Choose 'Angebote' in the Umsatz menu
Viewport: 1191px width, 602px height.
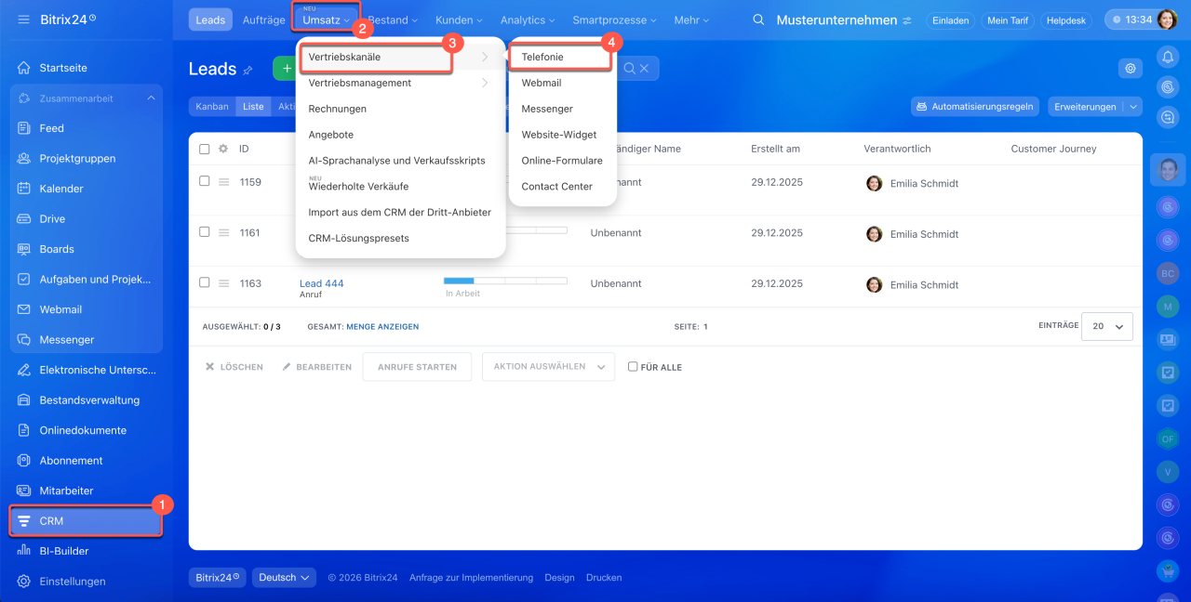click(331, 135)
